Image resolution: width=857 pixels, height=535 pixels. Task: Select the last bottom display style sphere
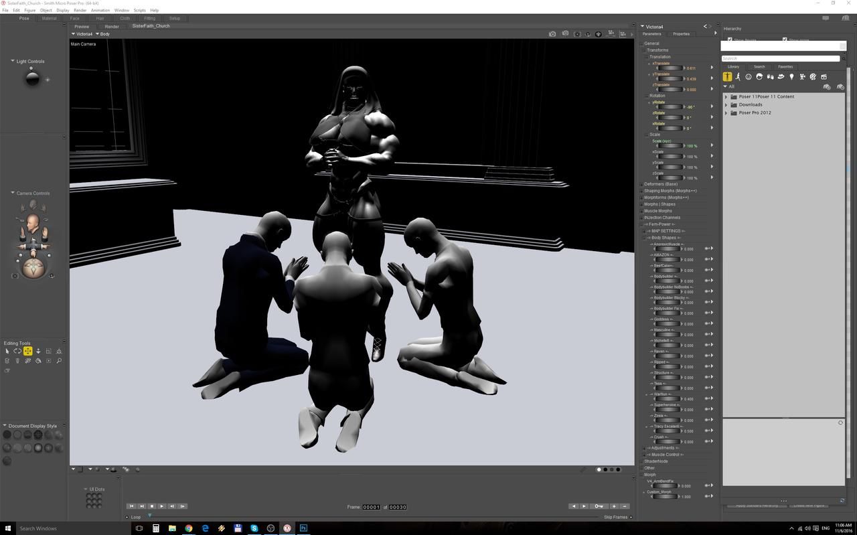pyautogui.click(x=7, y=461)
